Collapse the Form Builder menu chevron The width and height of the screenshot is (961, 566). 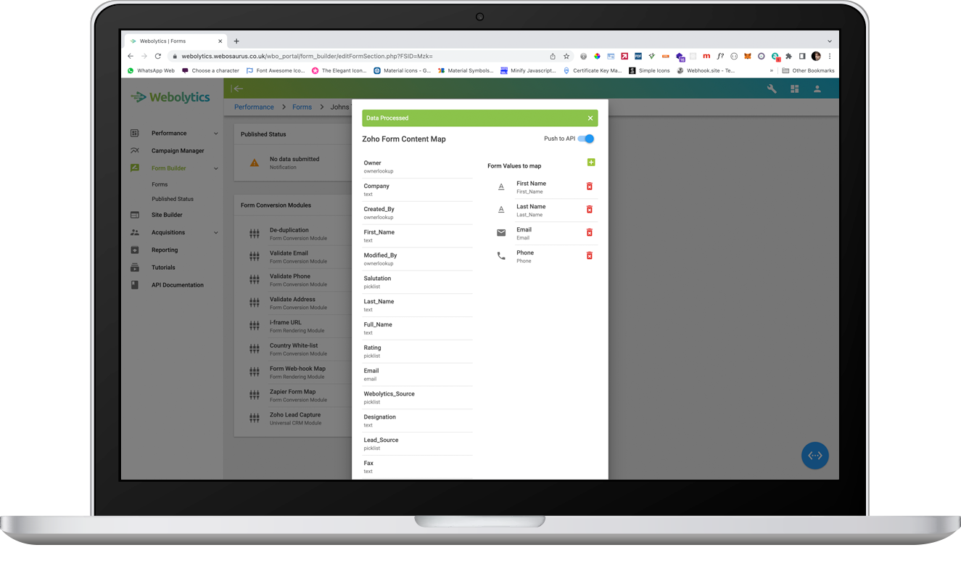point(215,168)
